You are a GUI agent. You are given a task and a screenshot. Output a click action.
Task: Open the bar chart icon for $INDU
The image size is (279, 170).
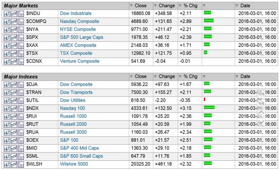pos(7,14)
